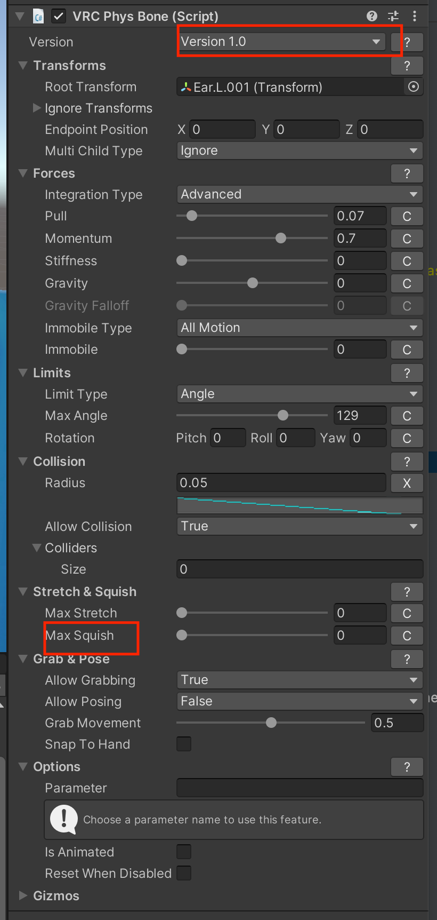Click the Max Angle 129 value field

(360, 416)
